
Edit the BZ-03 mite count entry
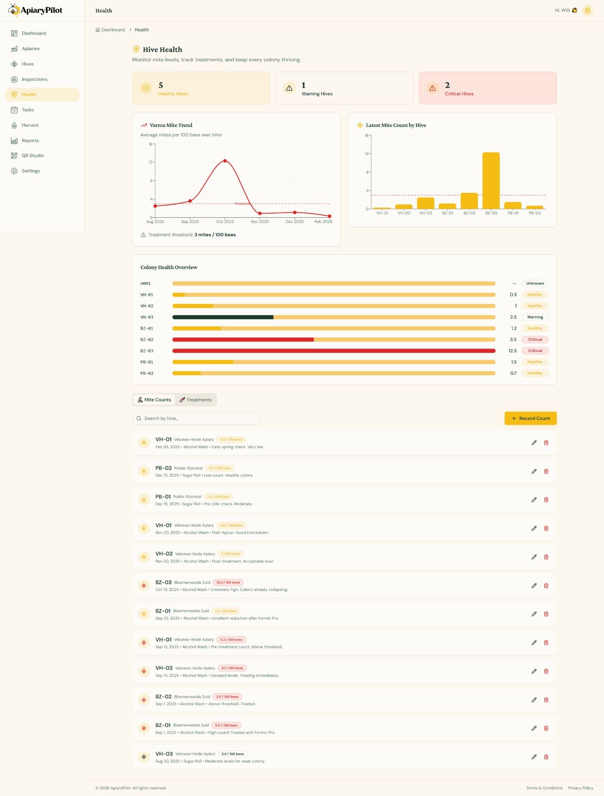(534, 586)
